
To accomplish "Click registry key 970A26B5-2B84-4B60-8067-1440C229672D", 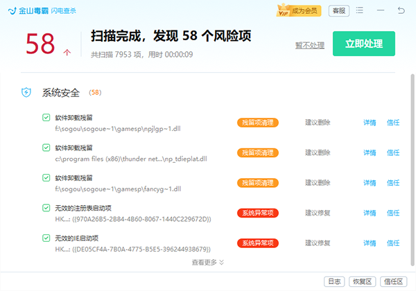I will pyautogui.click(x=133, y=219).
